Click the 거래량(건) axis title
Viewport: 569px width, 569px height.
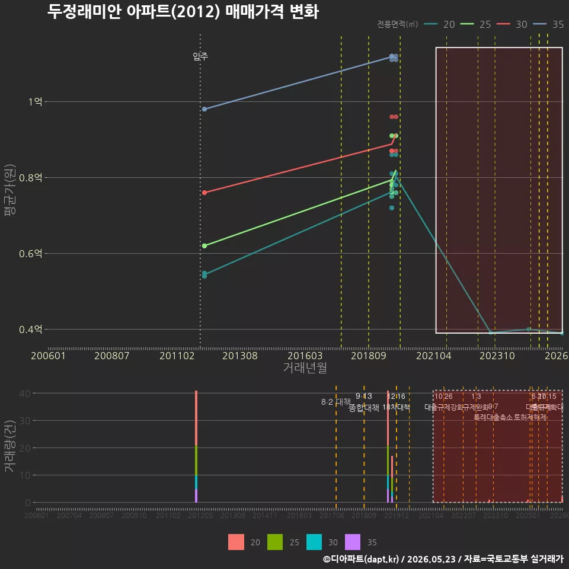[x=10, y=446]
